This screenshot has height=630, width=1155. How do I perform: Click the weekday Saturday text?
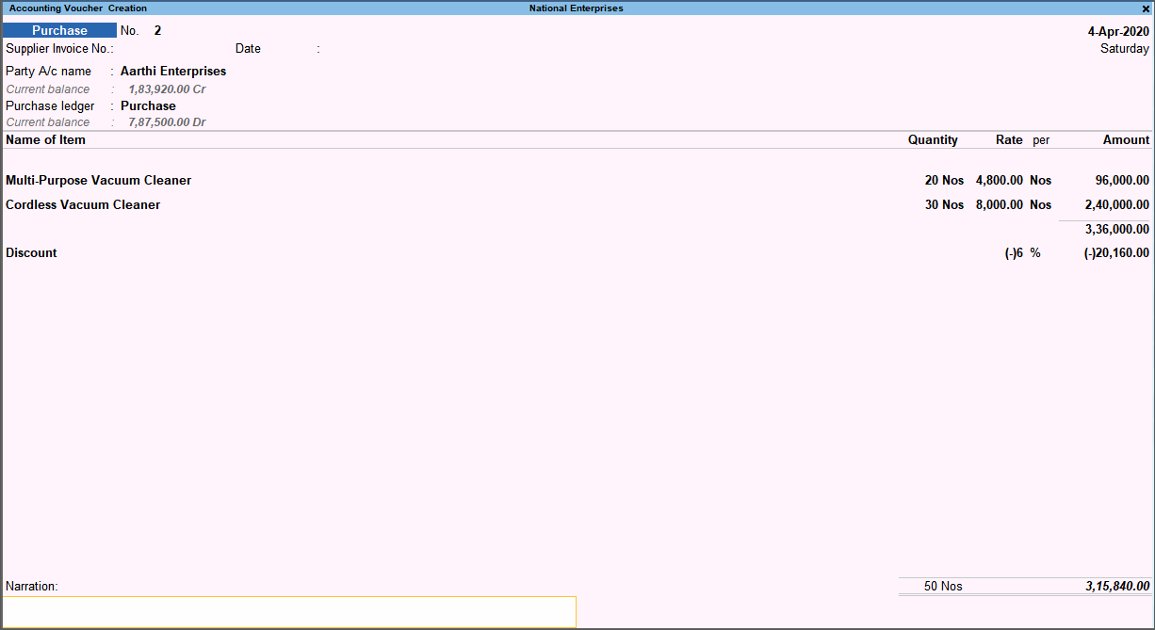[1125, 48]
